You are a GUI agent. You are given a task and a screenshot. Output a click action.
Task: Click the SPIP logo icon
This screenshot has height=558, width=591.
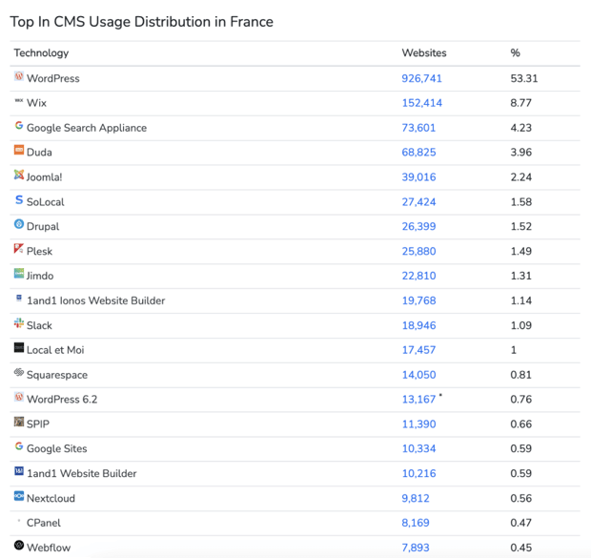point(19,422)
